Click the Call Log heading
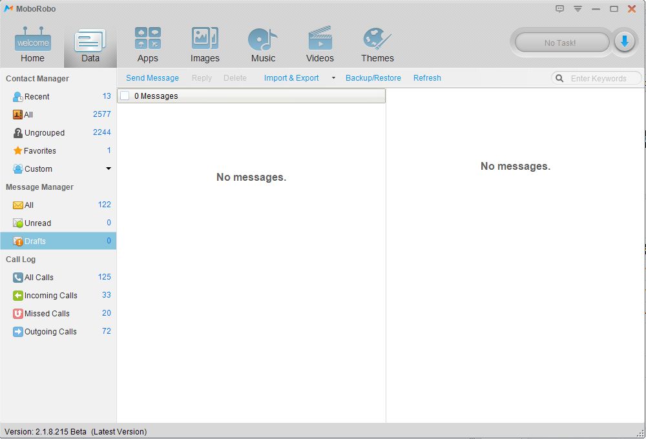The image size is (646, 439). pos(21,259)
